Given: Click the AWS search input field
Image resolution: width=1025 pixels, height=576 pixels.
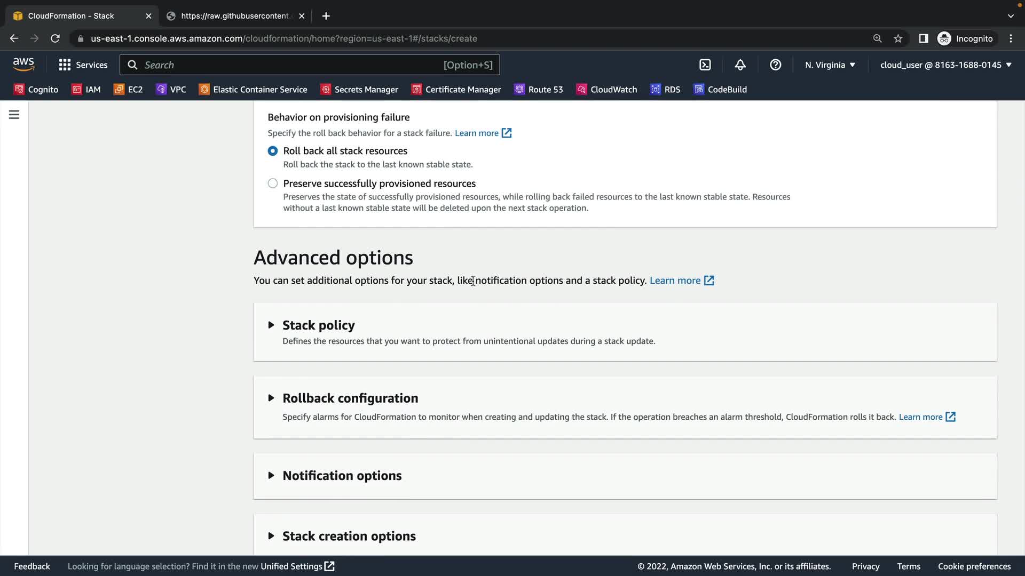Looking at the screenshot, I should pos(288,65).
